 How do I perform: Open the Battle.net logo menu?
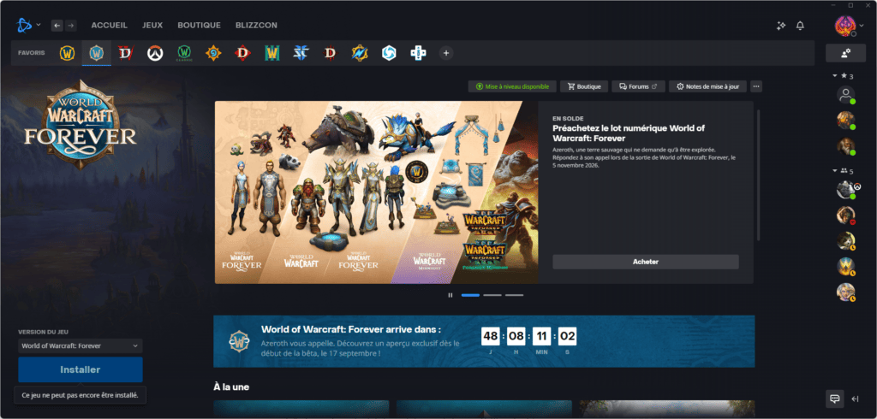tap(24, 25)
